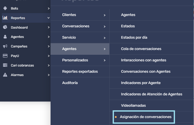Collapse the Reportes sidebar chevron
The height and width of the screenshot is (125, 194).
click(48, 18)
